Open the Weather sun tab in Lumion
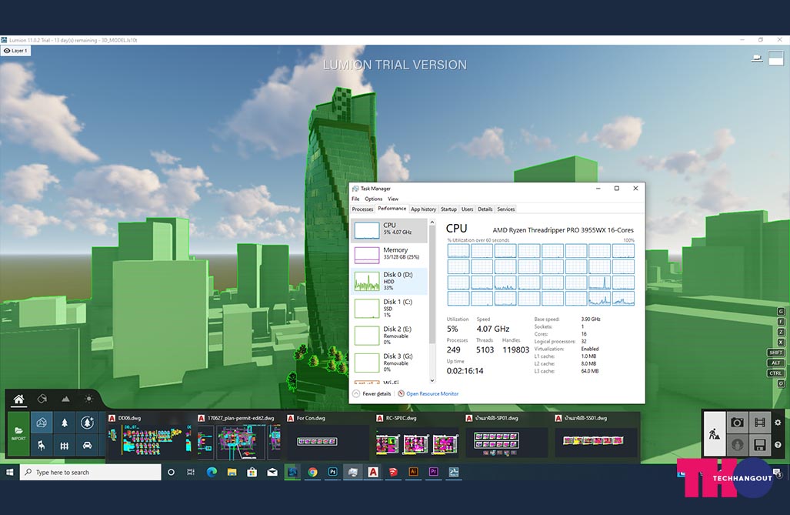This screenshot has width=790, height=515. pos(88,399)
